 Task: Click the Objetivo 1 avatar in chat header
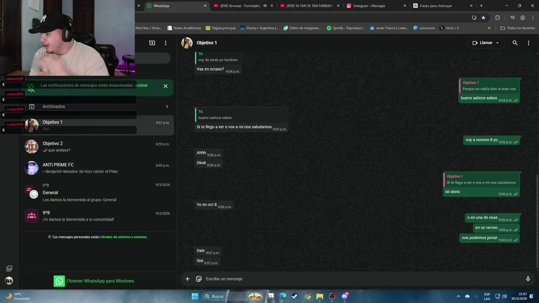[187, 43]
